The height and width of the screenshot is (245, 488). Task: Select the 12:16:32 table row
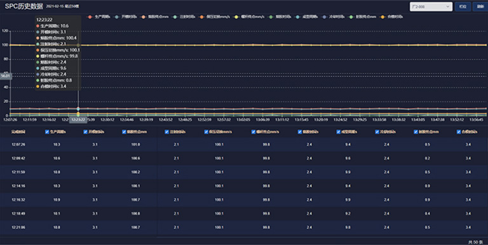tap(244, 200)
